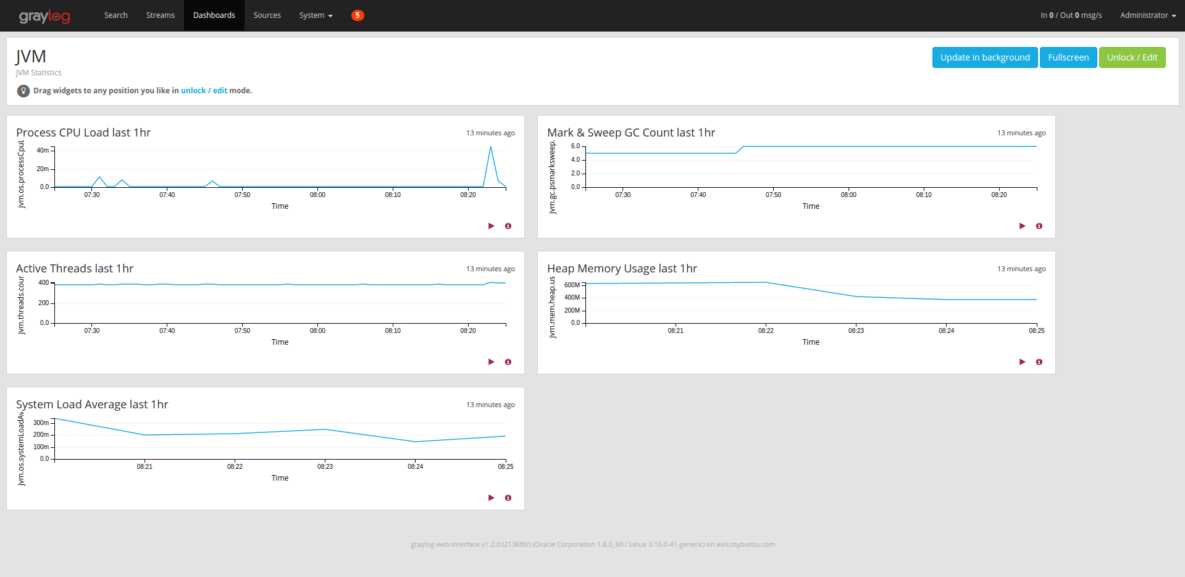1185x577 pixels.
Task: Switch dashboard to Fullscreen mode
Action: coord(1068,57)
